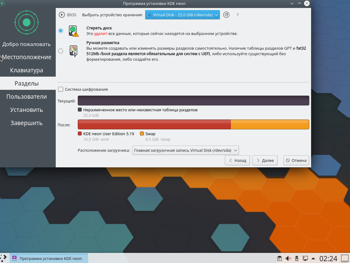Screen dimensions: 350x263
Task: Expand hidden system tray icons arrow
Action: [313, 258]
